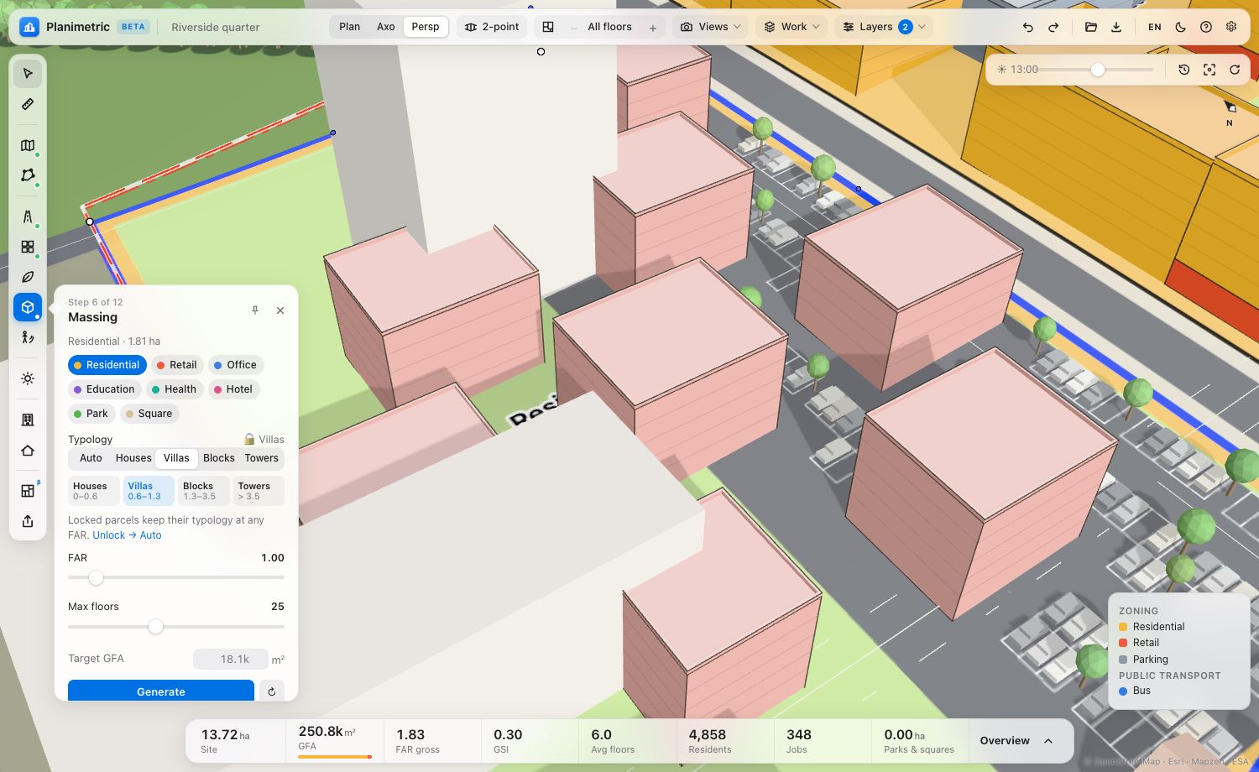Open the beta dashboard layout icon
This screenshot has width=1259, height=772.
pyautogui.click(x=28, y=491)
